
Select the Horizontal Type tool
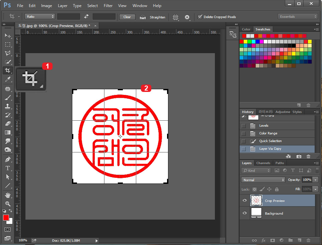(8, 168)
